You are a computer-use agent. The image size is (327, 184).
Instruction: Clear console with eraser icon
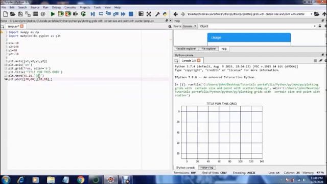[320, 60]
